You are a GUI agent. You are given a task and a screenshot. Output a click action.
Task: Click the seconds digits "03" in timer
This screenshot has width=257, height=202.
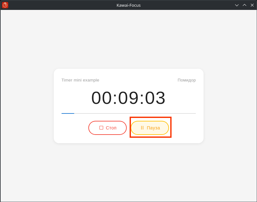[155, 98]
